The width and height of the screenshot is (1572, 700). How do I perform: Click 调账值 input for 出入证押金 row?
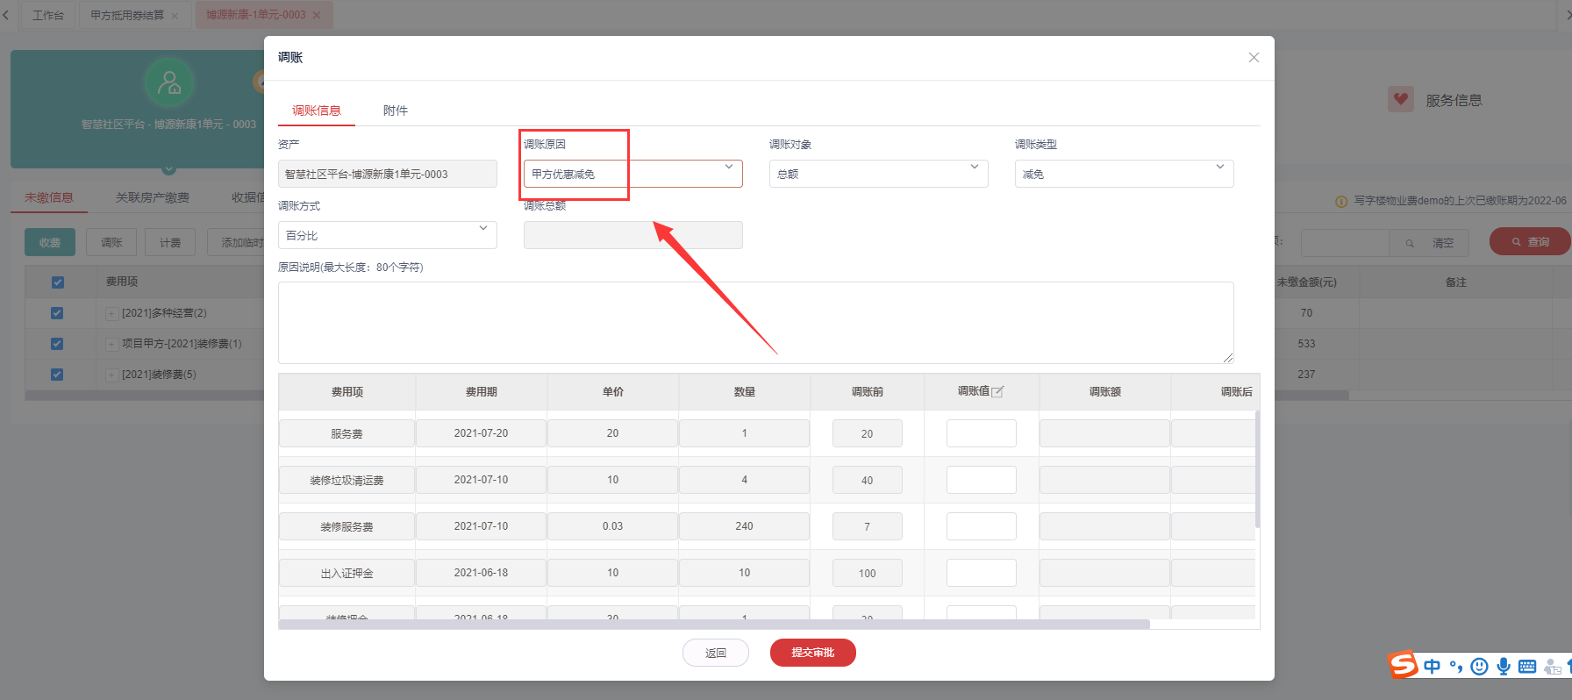coord(982,573)
